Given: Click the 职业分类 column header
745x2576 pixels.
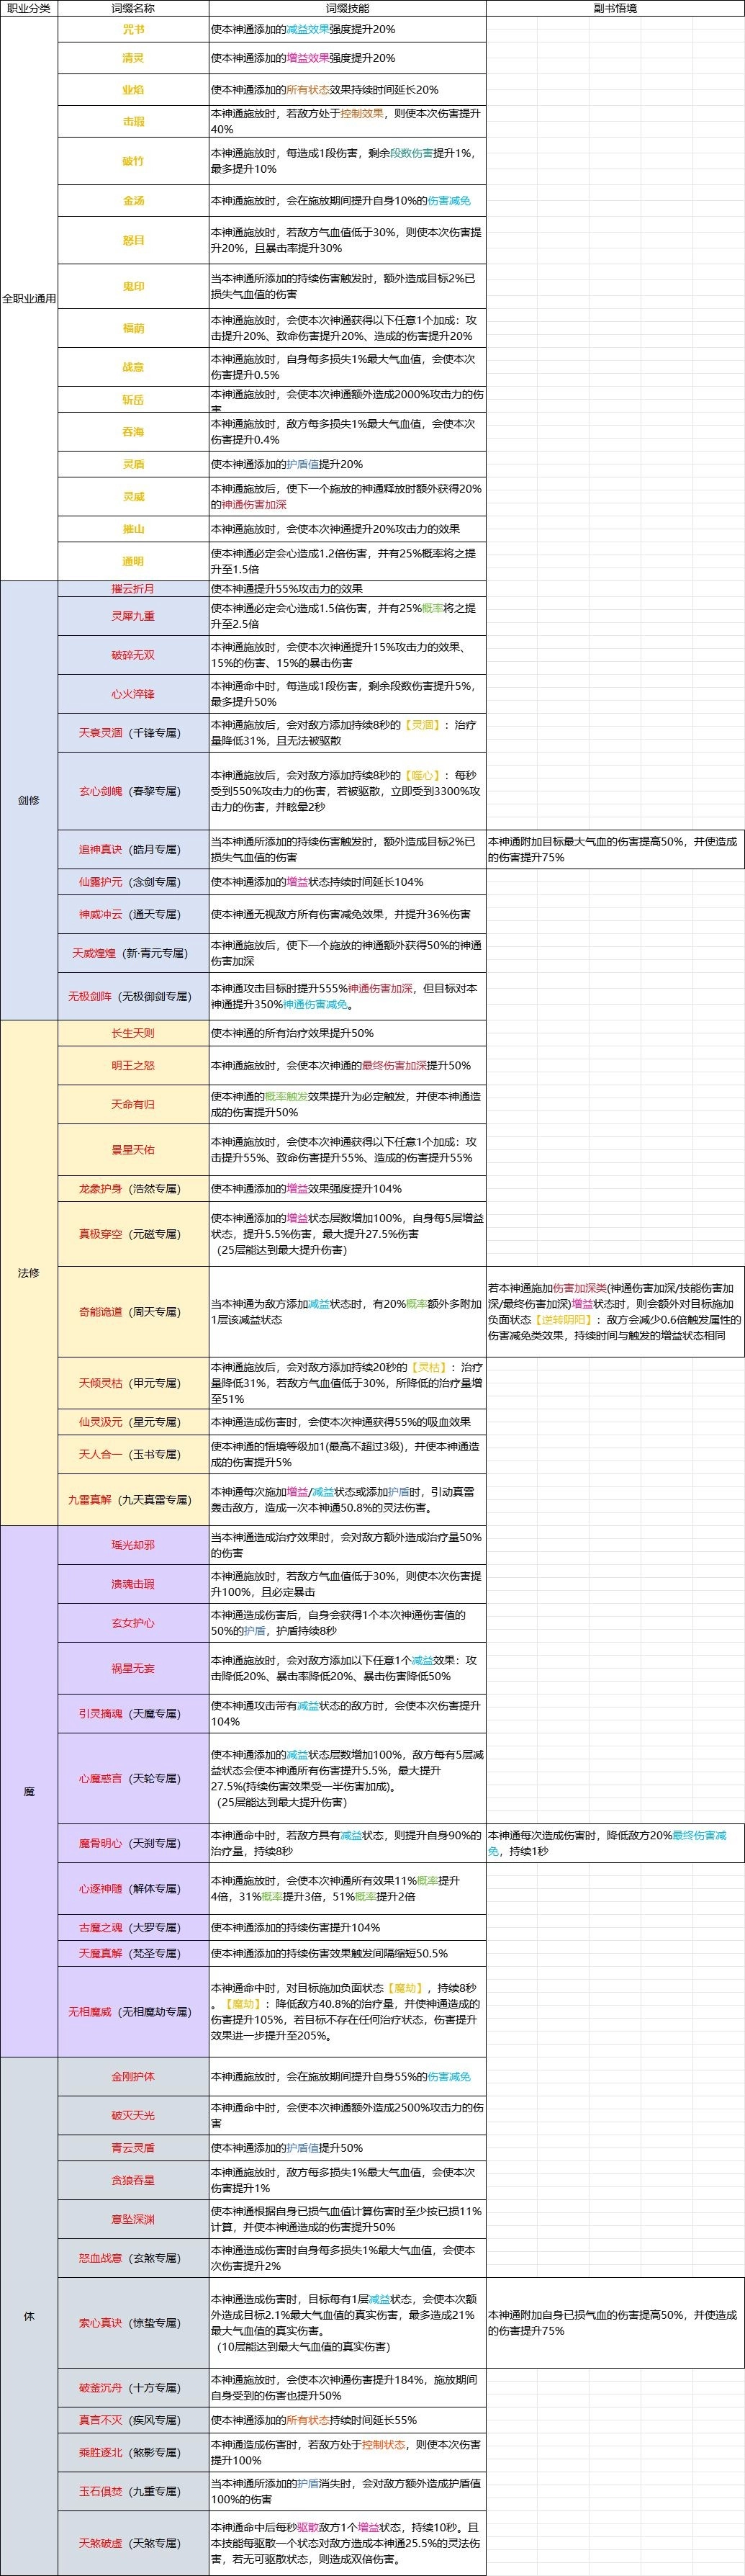Looking at the screenshot, I should point(29,8).
